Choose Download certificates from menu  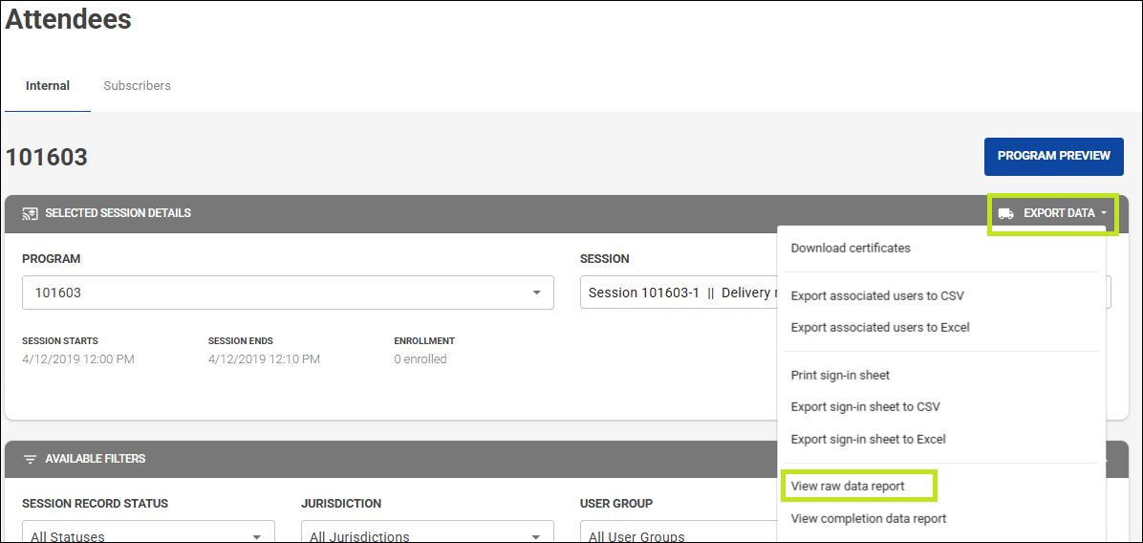[851, 249]
